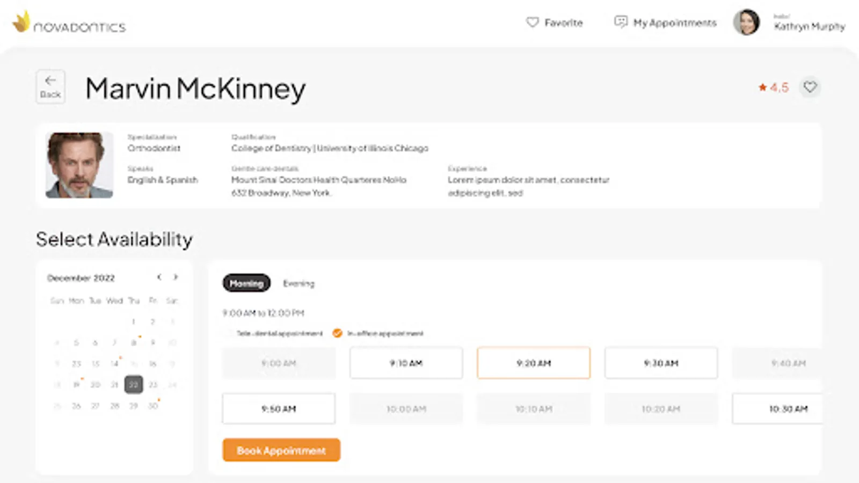The image size is (859, 483).
Task: Choose the 9:20 AM time slot
Action: 534,363
